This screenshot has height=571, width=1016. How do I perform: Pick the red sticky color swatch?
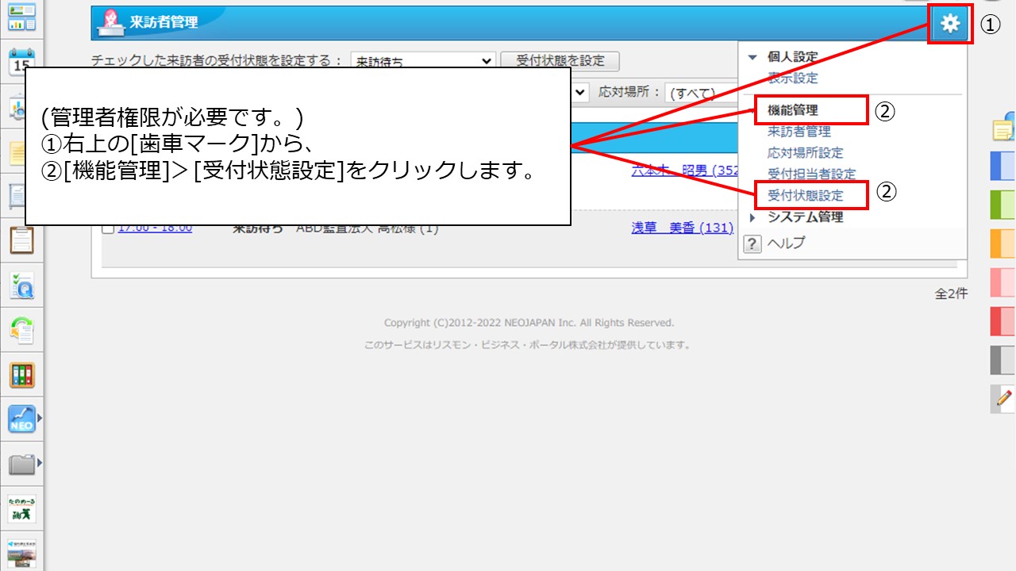coord(1003,321)
